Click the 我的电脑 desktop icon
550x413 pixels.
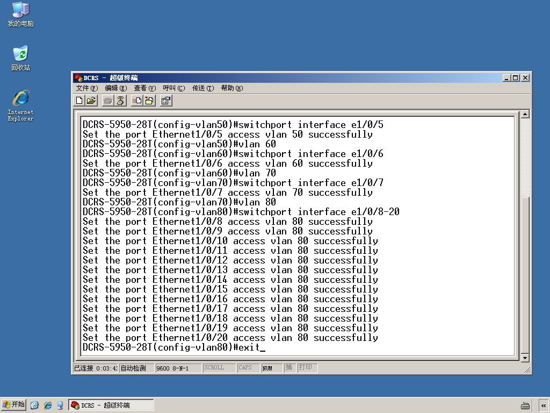21,15
